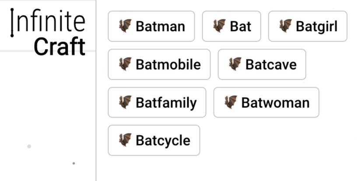
Task: Click the bat icon on Batman
Action: pos(125,26)
